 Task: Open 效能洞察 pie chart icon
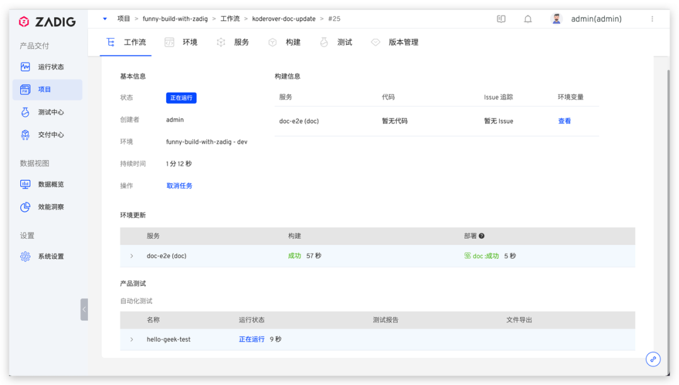pyautogui.click(x=25, y=207)
